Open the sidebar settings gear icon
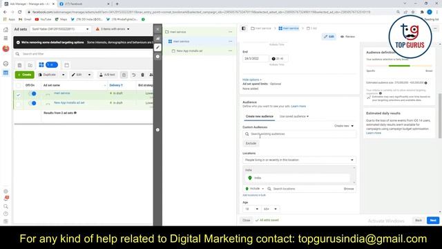Image resolution: width=442 pixels, height=249 pixels. coord(6,192)
